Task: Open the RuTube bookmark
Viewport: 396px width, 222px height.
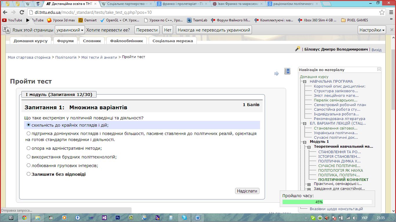Action: coord(35,20)
